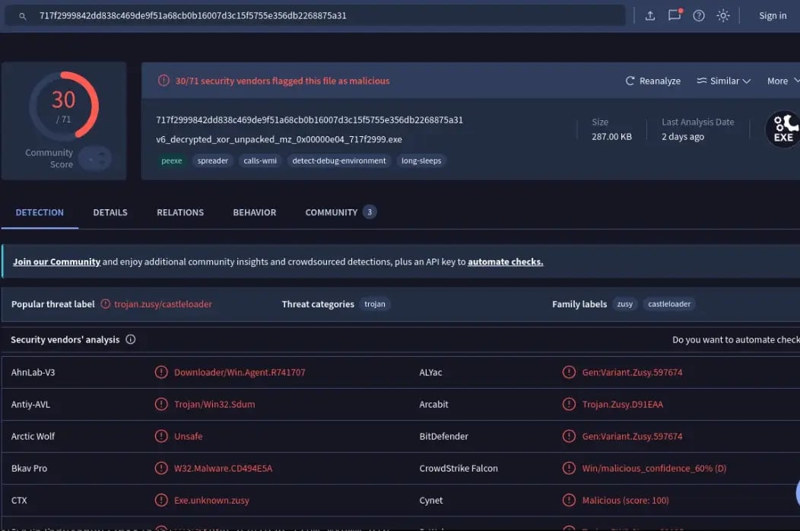Click the trojan.zusy/castleloader threat label
800x531 pixels.
click(x=163, y=304)
